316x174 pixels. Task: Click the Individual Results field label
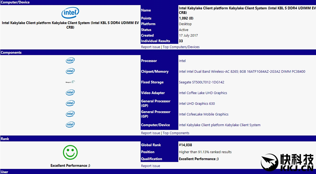156,41
